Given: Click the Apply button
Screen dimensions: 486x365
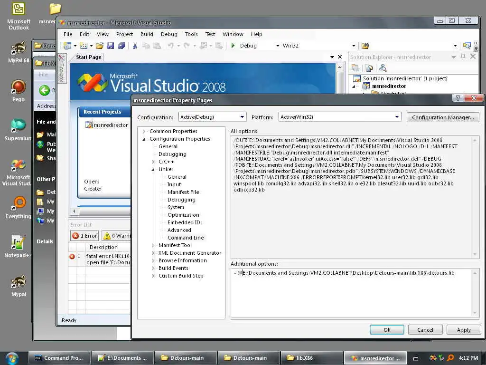Looking at the screenshot, I should 464,330.
